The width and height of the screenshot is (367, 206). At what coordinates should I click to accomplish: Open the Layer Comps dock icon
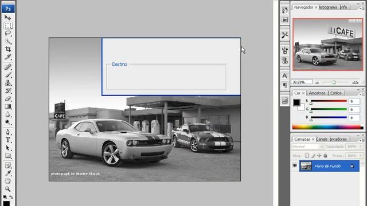pyautogui.click(x=284, y=101)
